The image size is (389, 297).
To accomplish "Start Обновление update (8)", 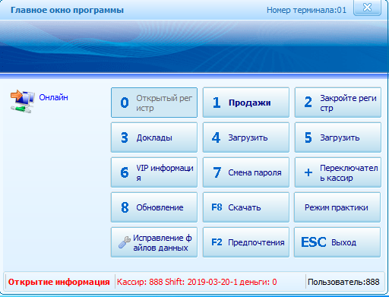I will click(154, 207).
